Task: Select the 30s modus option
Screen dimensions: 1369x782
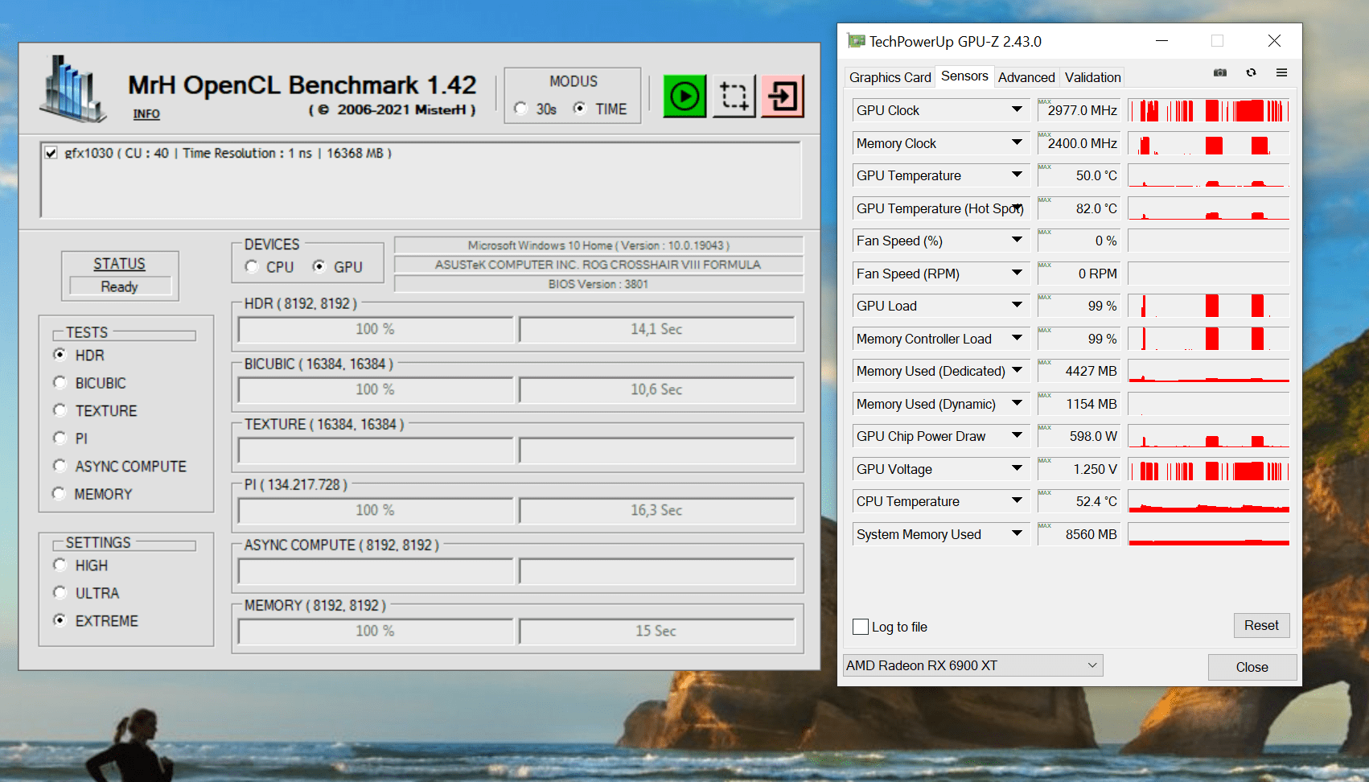Action: point(521,109)
